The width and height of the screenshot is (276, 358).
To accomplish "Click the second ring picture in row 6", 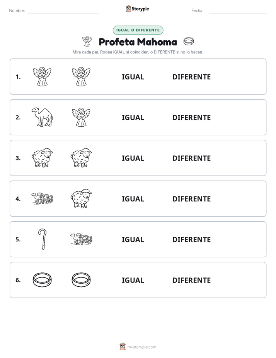I will point(81,280).
